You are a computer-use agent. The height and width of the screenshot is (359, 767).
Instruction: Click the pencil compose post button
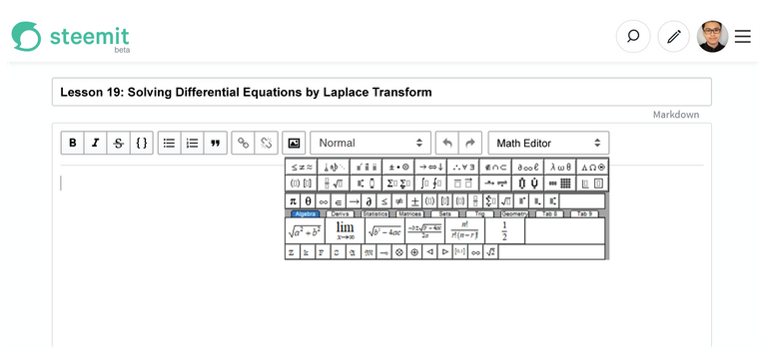coord(674,36)
